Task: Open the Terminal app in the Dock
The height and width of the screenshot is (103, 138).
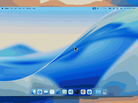Action: tap(77, 92)
